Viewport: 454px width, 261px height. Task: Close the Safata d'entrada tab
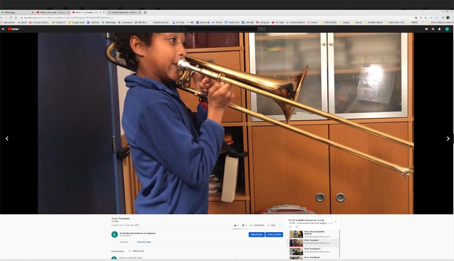(139, 12)
